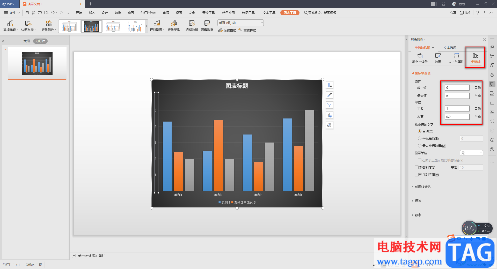Select Automatic (自动) axis crossing radio
The height and width of the screenshot is (269, 497).
point(420,131)
